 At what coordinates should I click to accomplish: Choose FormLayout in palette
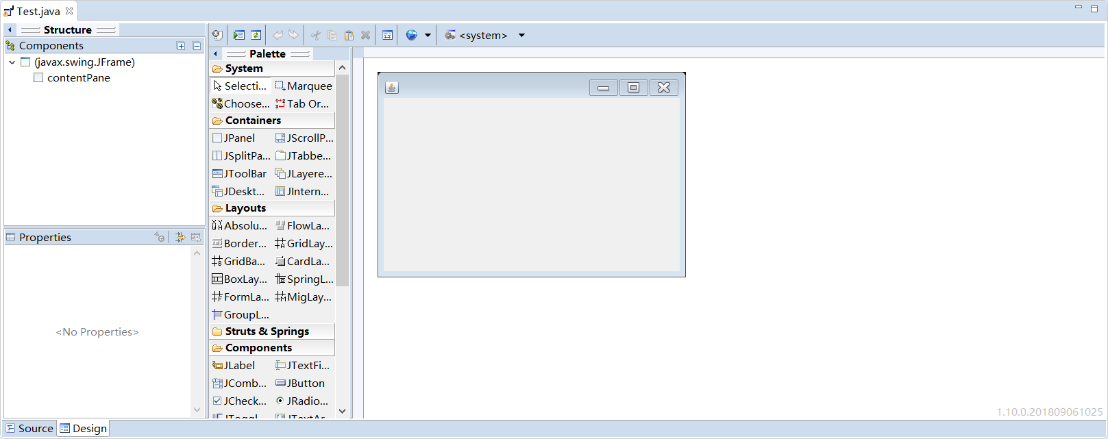point(241,297)
